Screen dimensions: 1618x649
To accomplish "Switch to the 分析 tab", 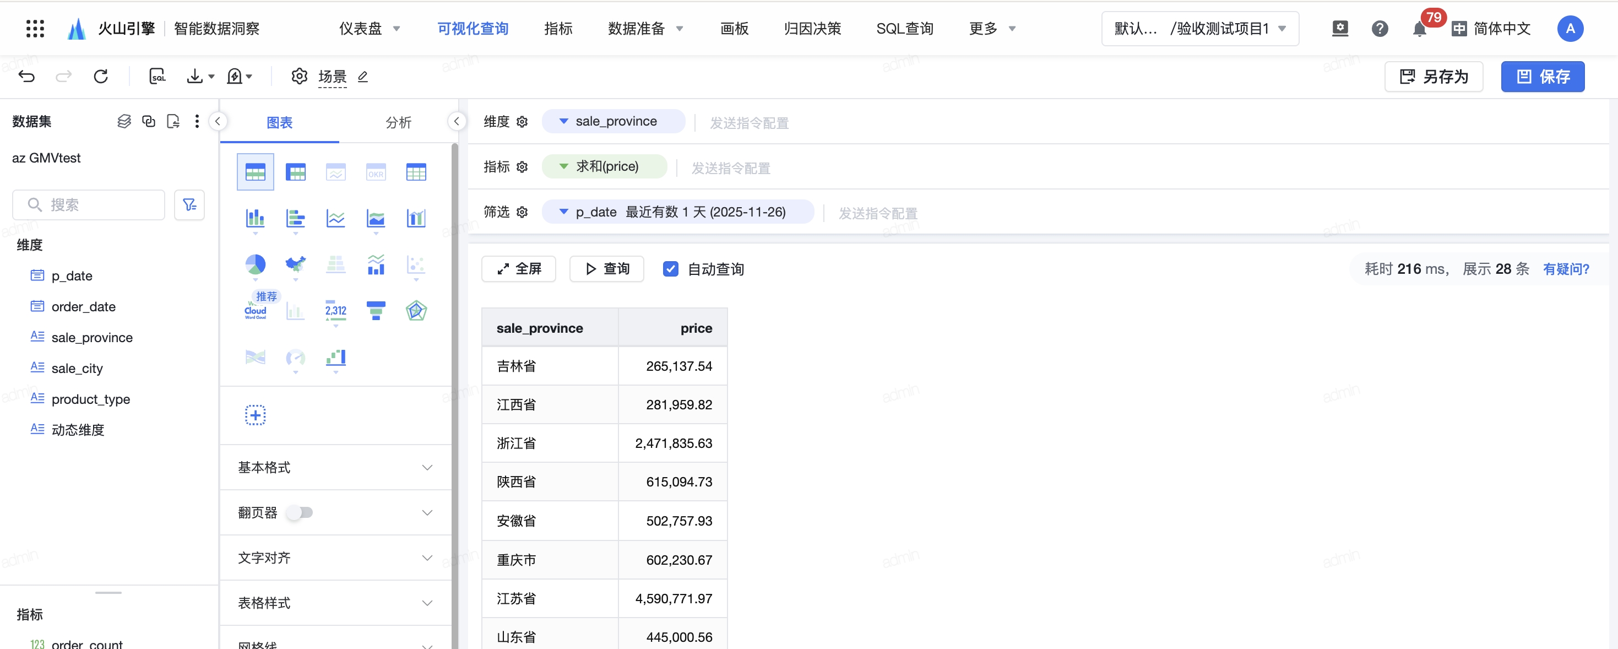I will (x=398, y=122).
